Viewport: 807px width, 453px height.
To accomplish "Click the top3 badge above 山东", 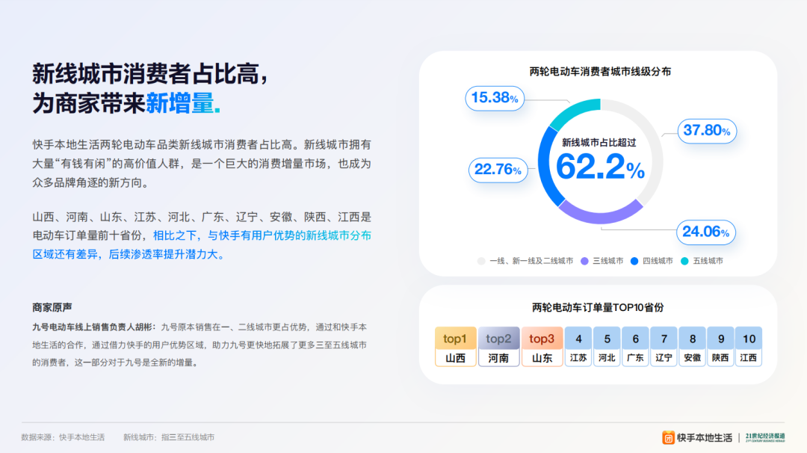I will click(x=542, y=338).
